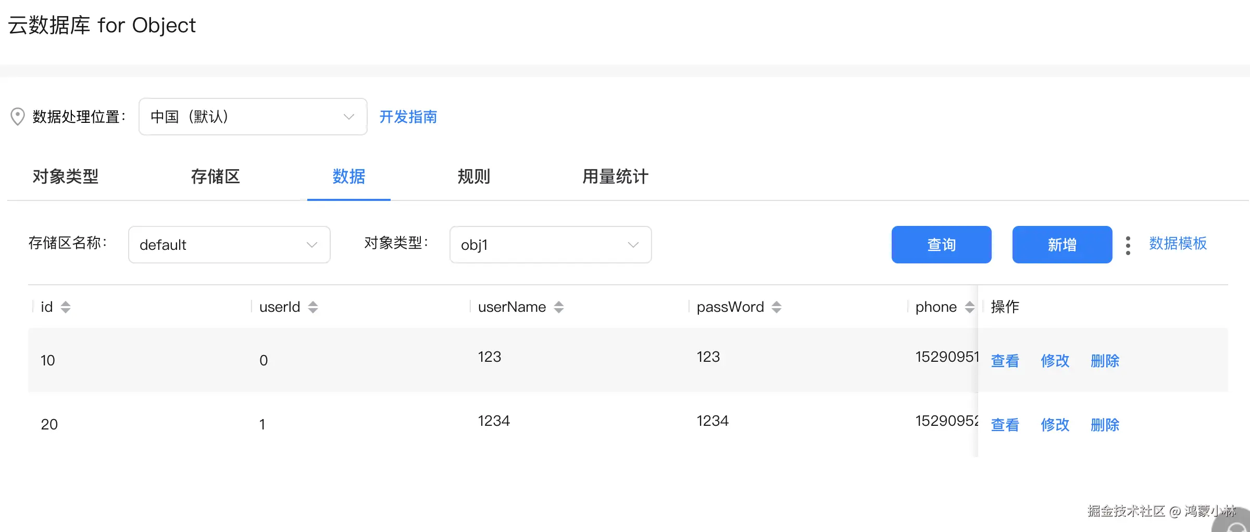Click the 查询 button to query data
The image size is (1250, 532).
pyautogui.click(x=941, y=244)
